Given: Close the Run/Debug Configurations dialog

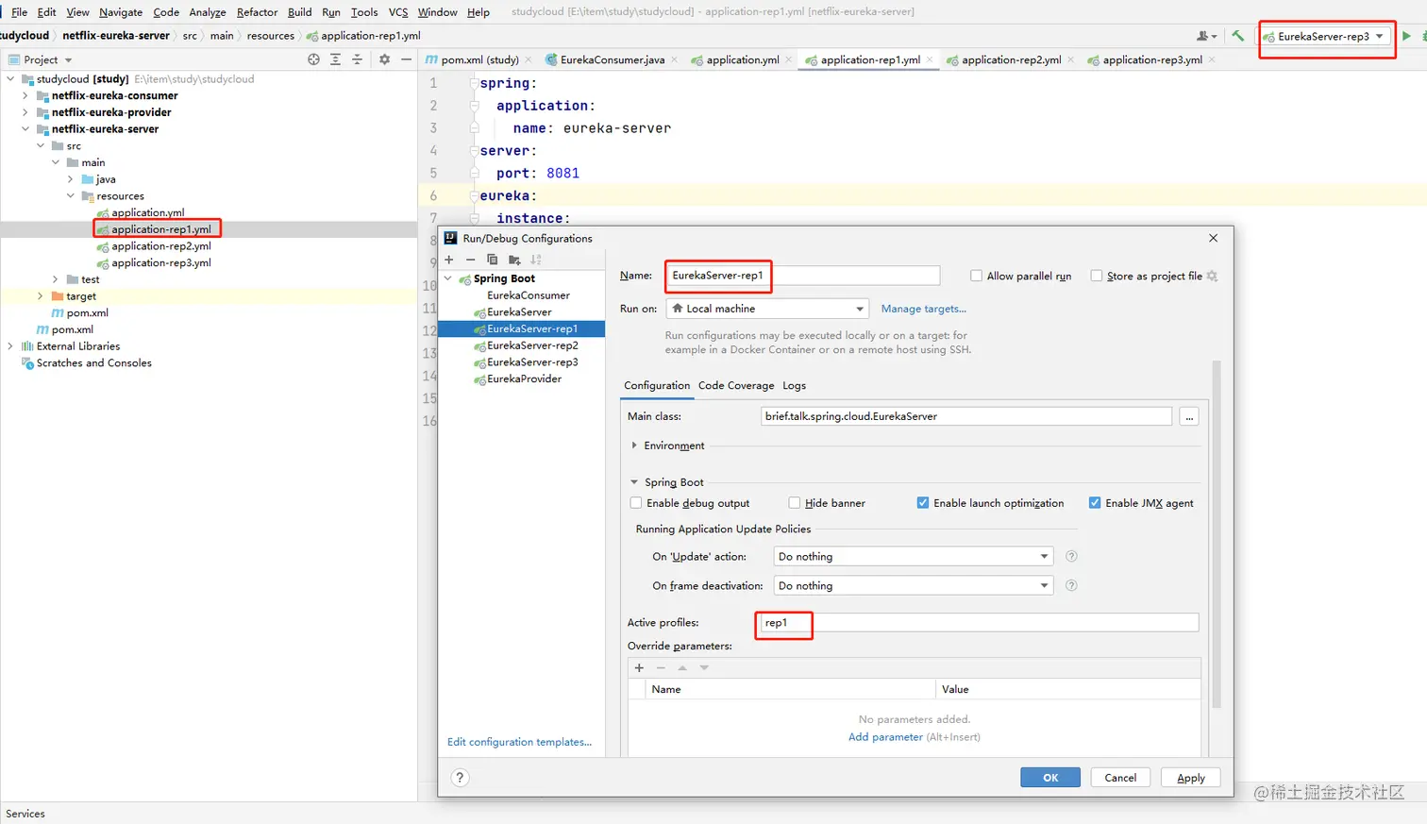Looking at the screenshot, I should point(1214,238).
